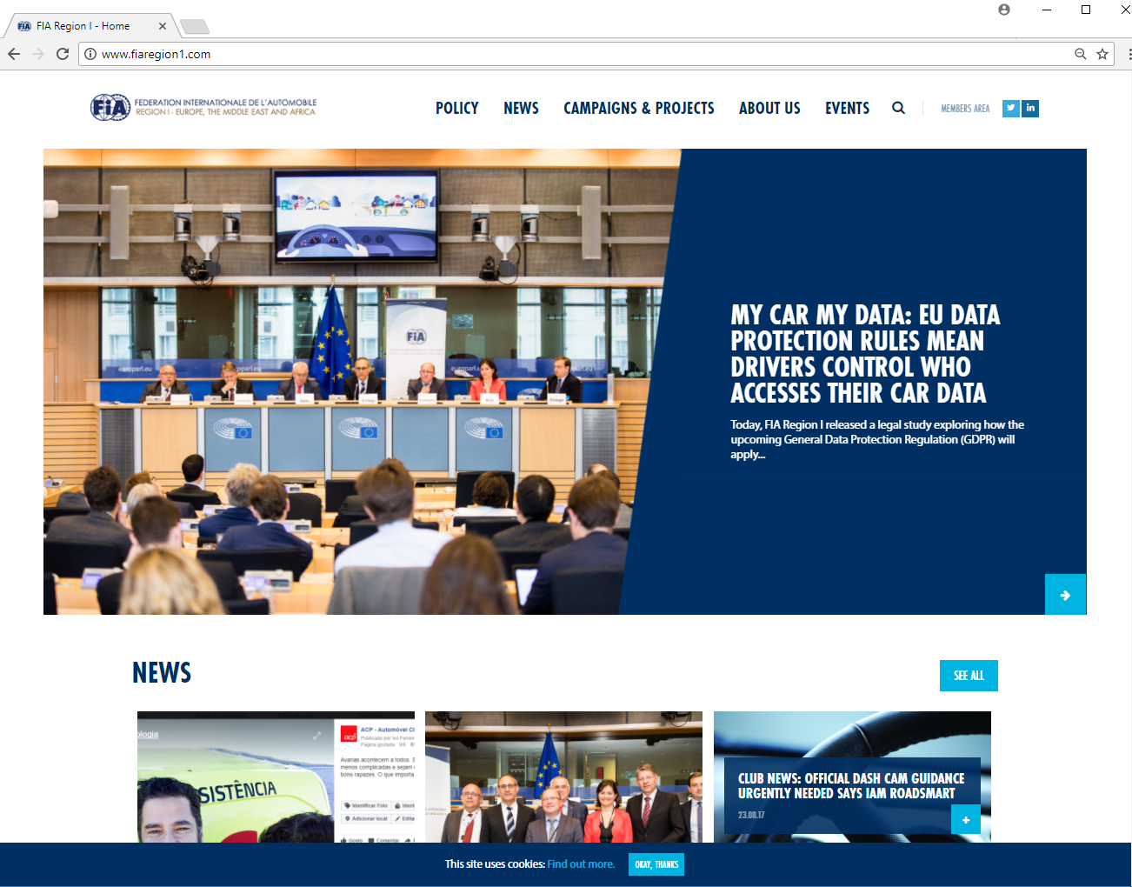Image resolution: width=1132 pixels, height=887 pixels.
Task: Open CAMPAIGNS & PROJECTS menu
Action: (x=639, y=108)
